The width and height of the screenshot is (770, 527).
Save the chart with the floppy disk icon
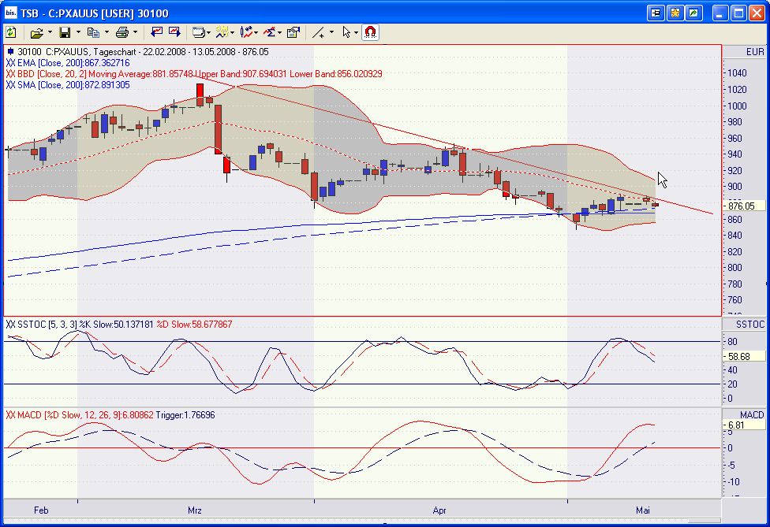click(x=65, y=33)
